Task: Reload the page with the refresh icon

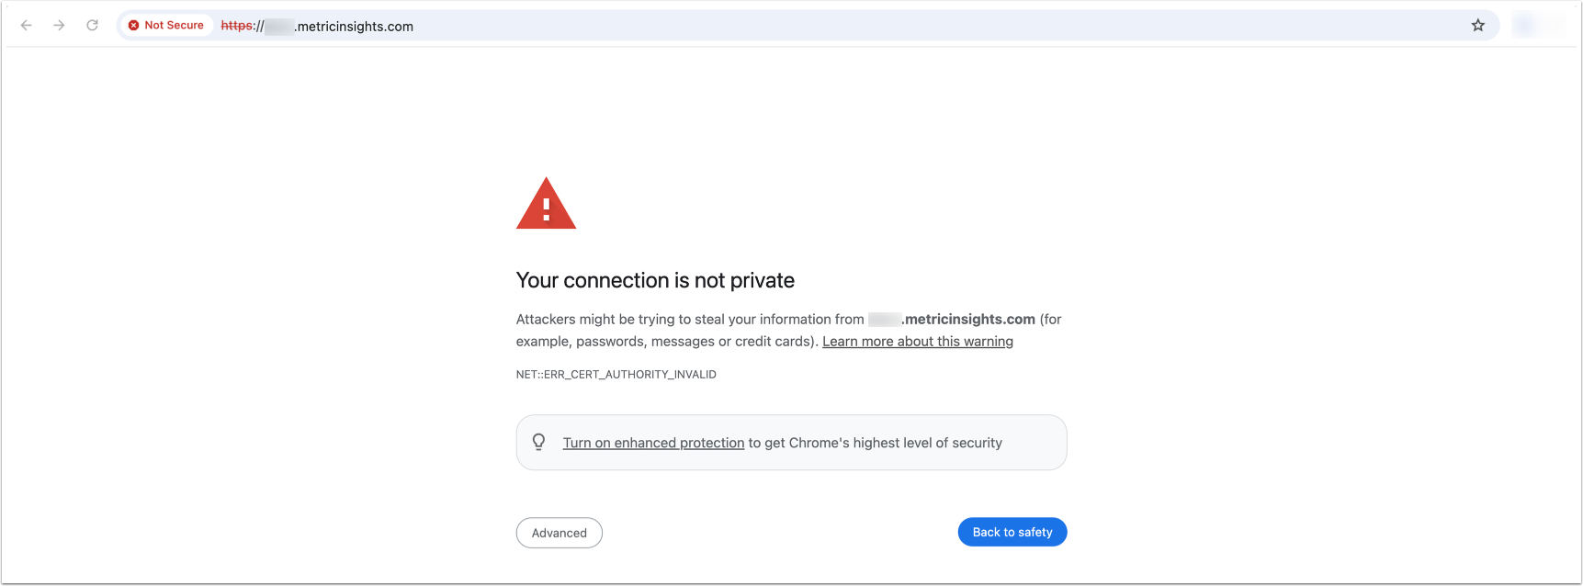Action: click(92, 26)
